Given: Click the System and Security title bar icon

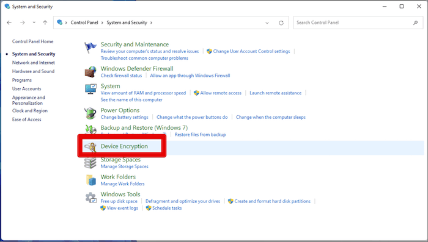Looking at the screenshot, I should pos(7,6).
